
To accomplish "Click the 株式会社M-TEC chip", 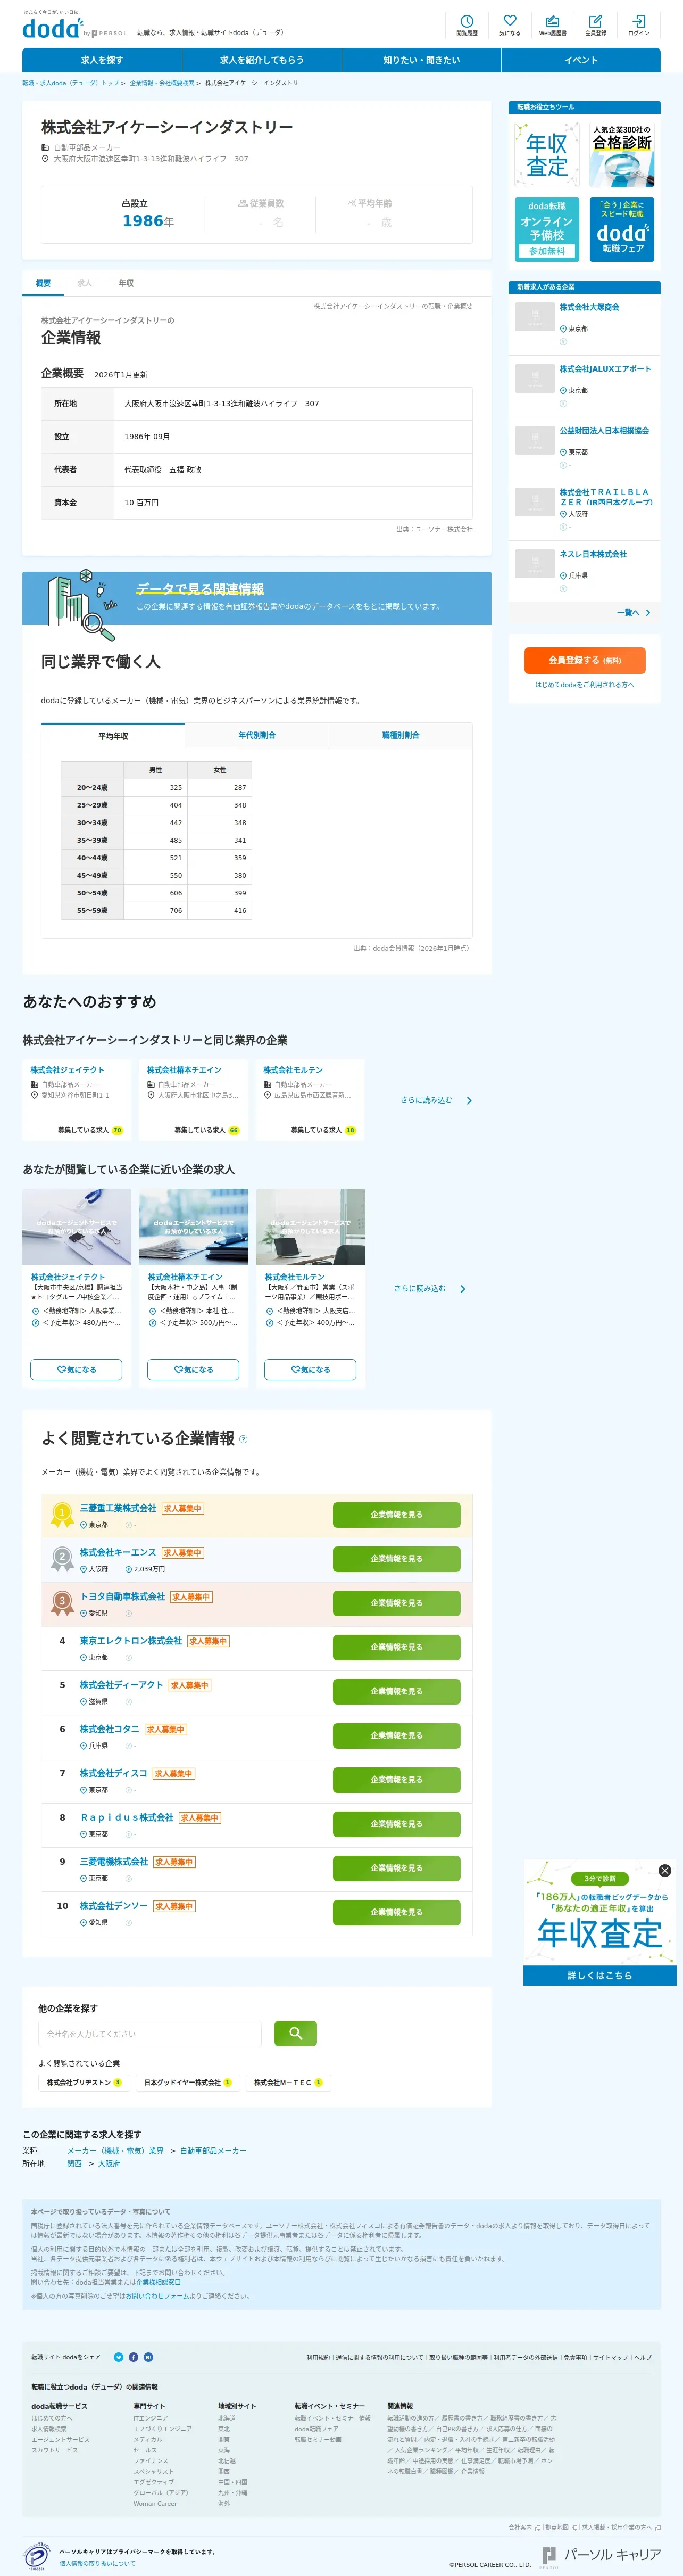I will [x=288, y=2083].
